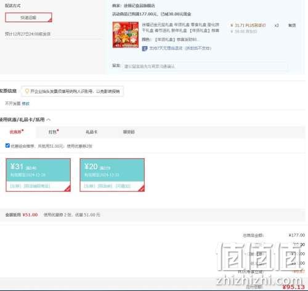Collapse the 使用优惠/礼品卡/抵用 section chevron

tap(49, 120)
